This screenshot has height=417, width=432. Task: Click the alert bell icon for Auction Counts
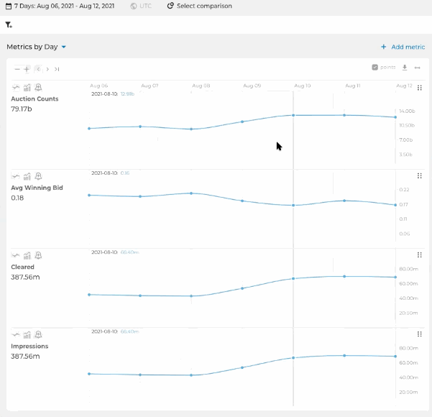38,88
